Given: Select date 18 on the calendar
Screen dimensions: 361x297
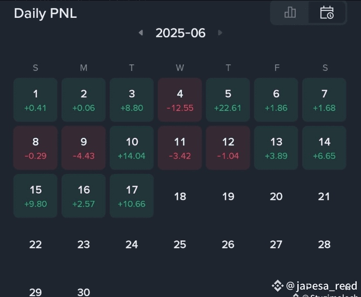Looking at the screenshot, I should point(180,197).
